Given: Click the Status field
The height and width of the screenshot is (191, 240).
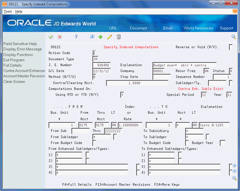Looking at the screenshot, I should (231, 71).
